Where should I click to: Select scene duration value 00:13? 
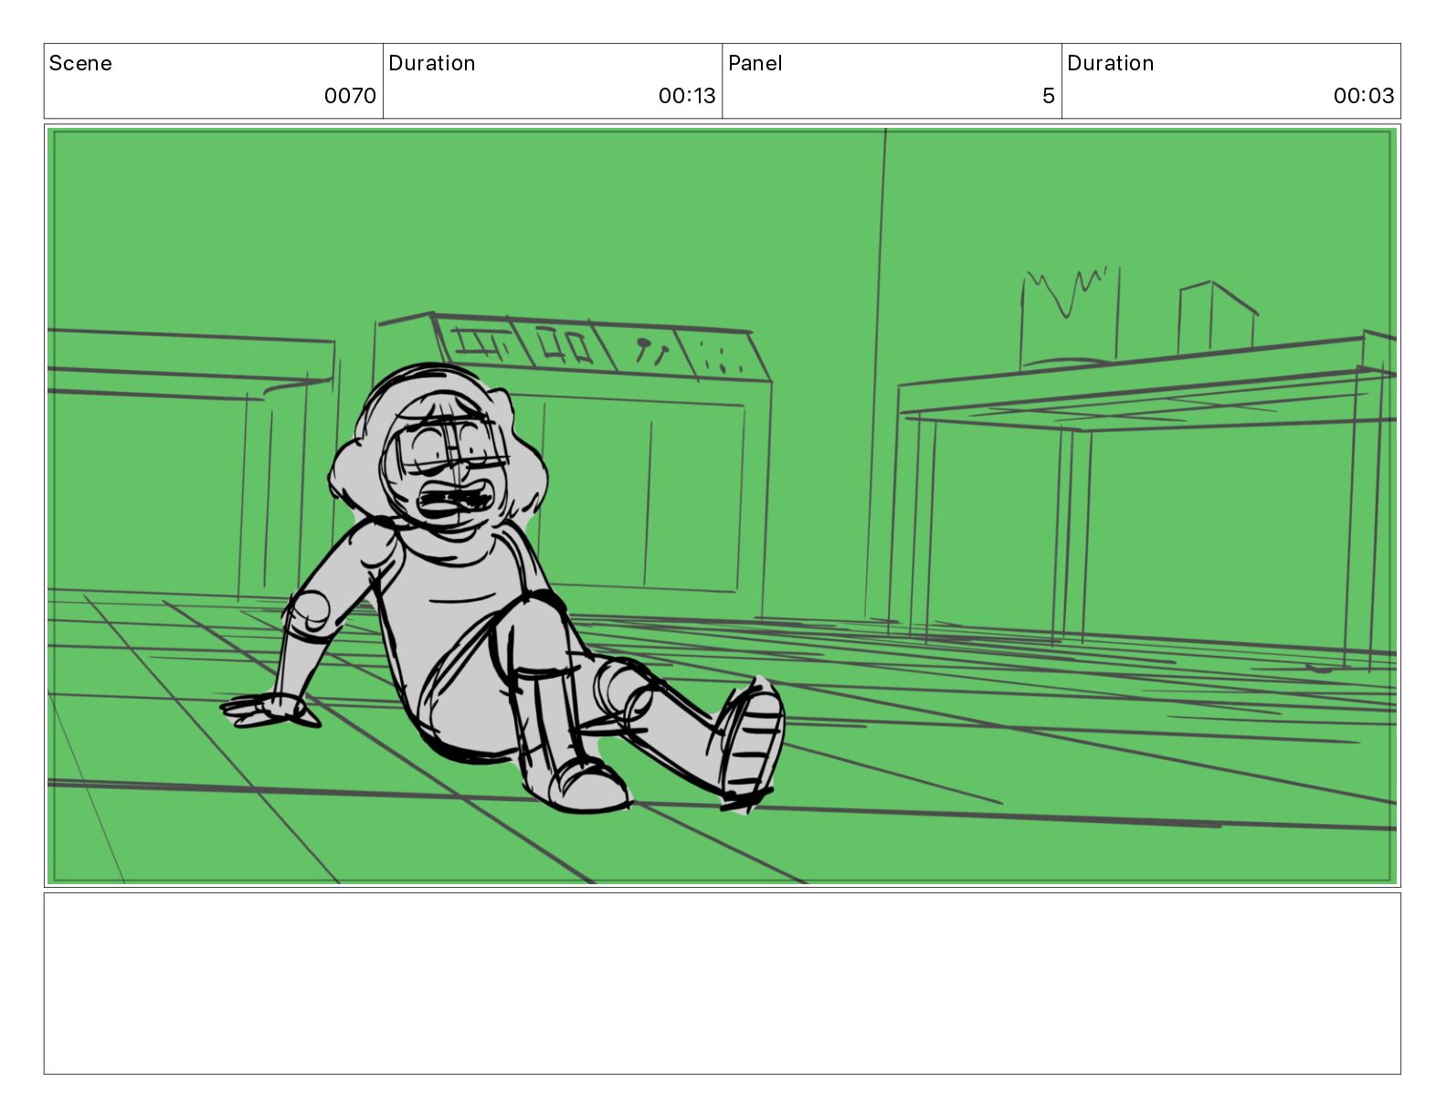coord(687,96)
